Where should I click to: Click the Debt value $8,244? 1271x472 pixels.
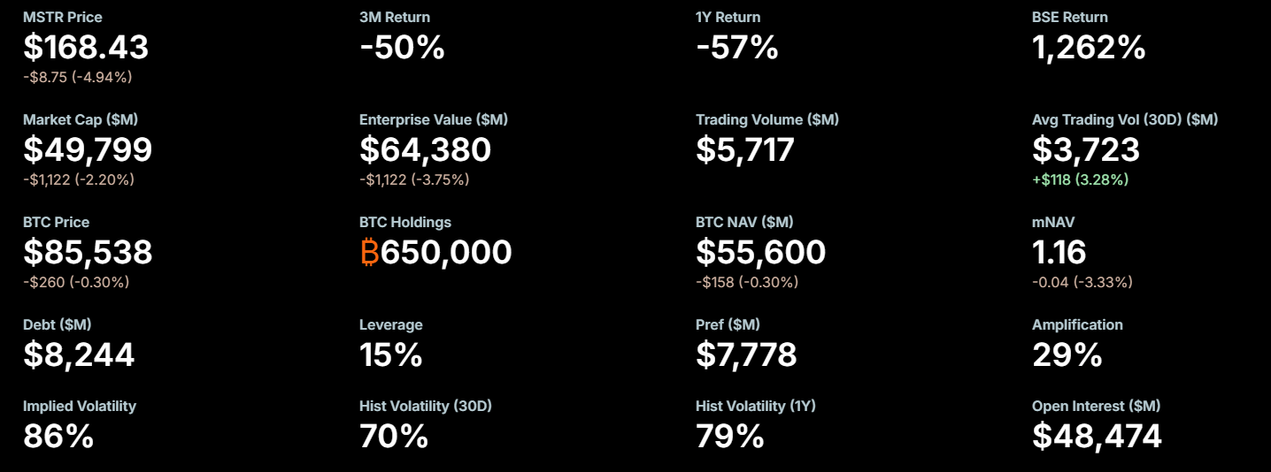[79, 355]
